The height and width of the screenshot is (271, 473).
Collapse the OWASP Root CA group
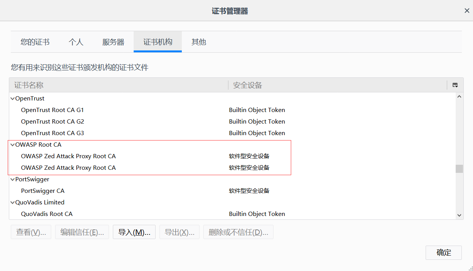[x=13, y=145]
